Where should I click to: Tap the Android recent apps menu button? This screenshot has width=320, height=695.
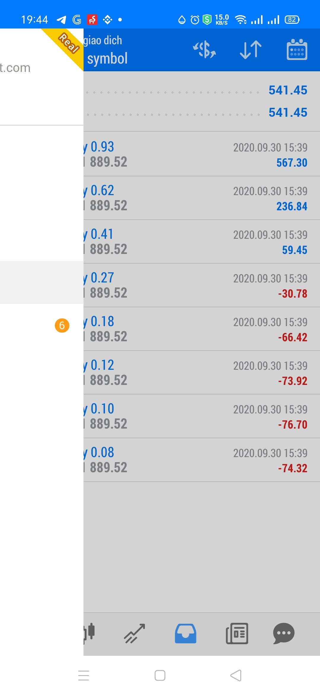point(84,675)
